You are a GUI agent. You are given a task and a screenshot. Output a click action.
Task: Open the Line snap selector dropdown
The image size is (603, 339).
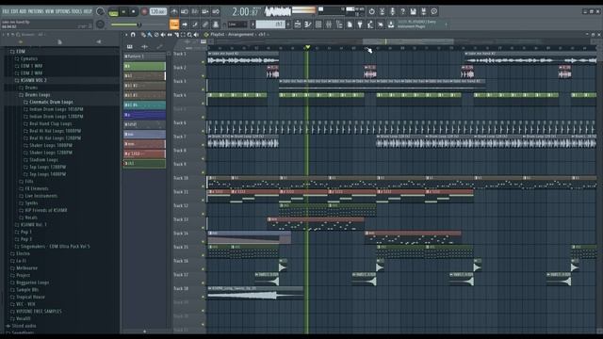coord(237,24)
